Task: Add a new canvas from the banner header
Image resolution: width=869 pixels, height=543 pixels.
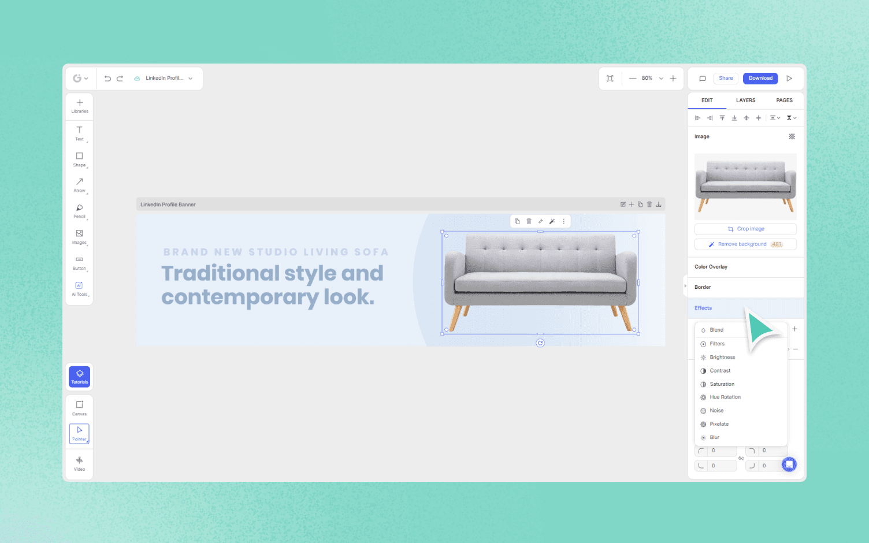Action: pyautogui.click(x=632, y=204)
